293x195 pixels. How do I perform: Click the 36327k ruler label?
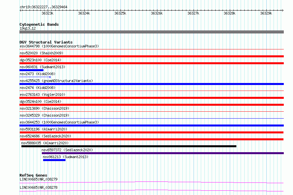point(193,13)
